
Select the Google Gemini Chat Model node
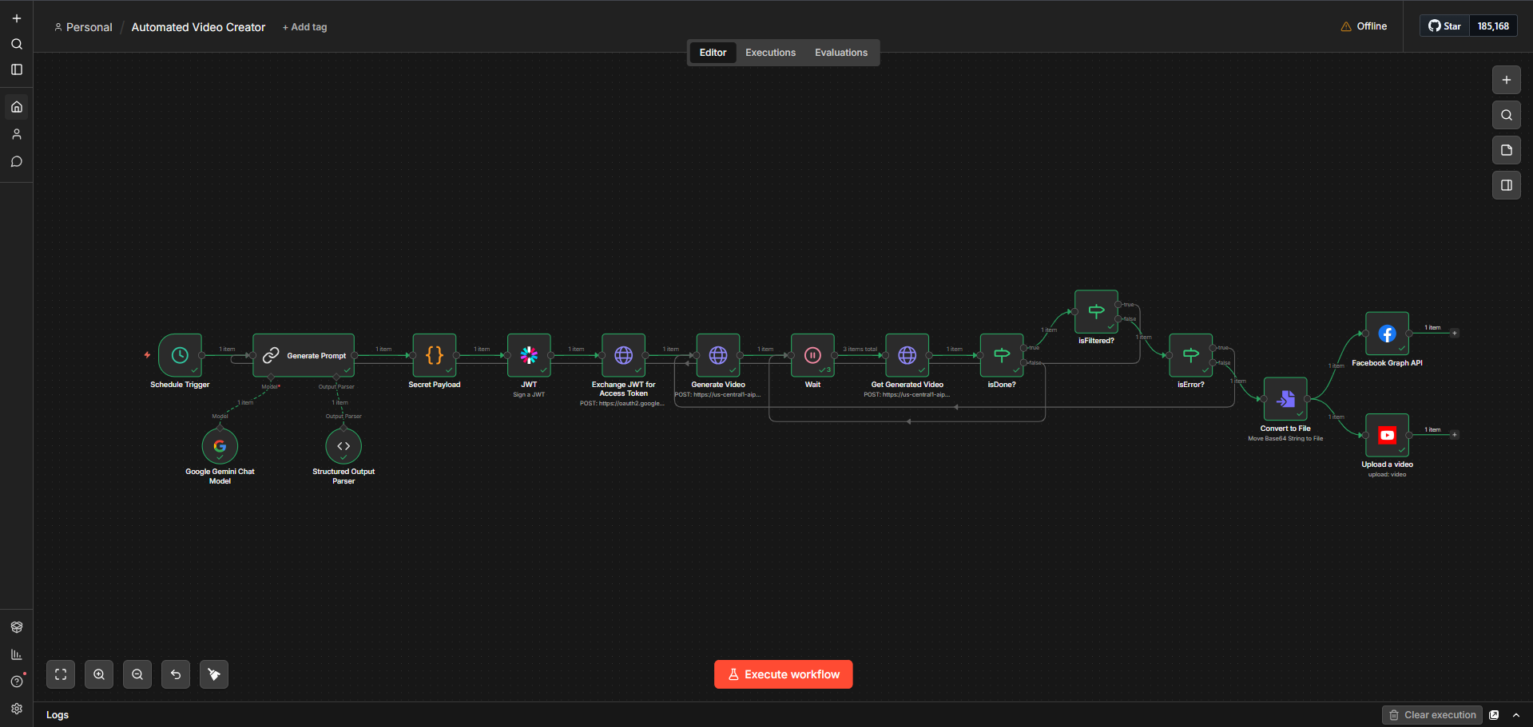click(220, 446)
